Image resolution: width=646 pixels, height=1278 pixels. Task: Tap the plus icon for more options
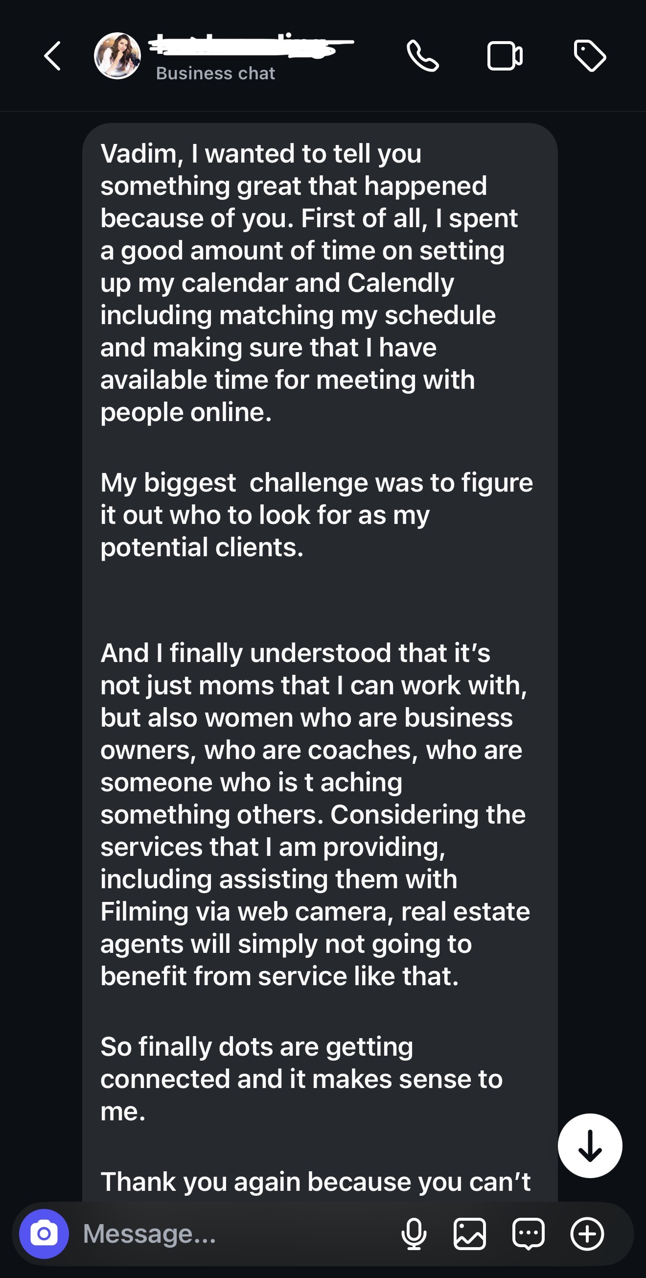587,1233
